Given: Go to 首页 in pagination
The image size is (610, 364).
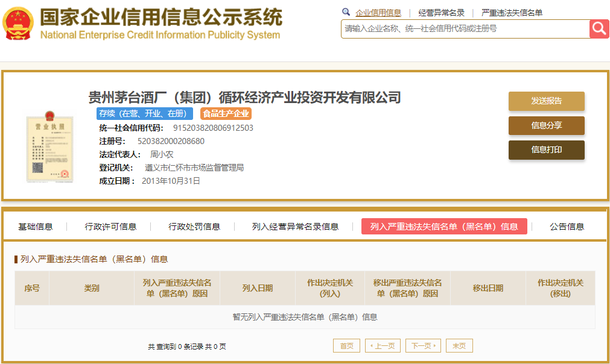Looking at the screenshot, I should 346,346.
